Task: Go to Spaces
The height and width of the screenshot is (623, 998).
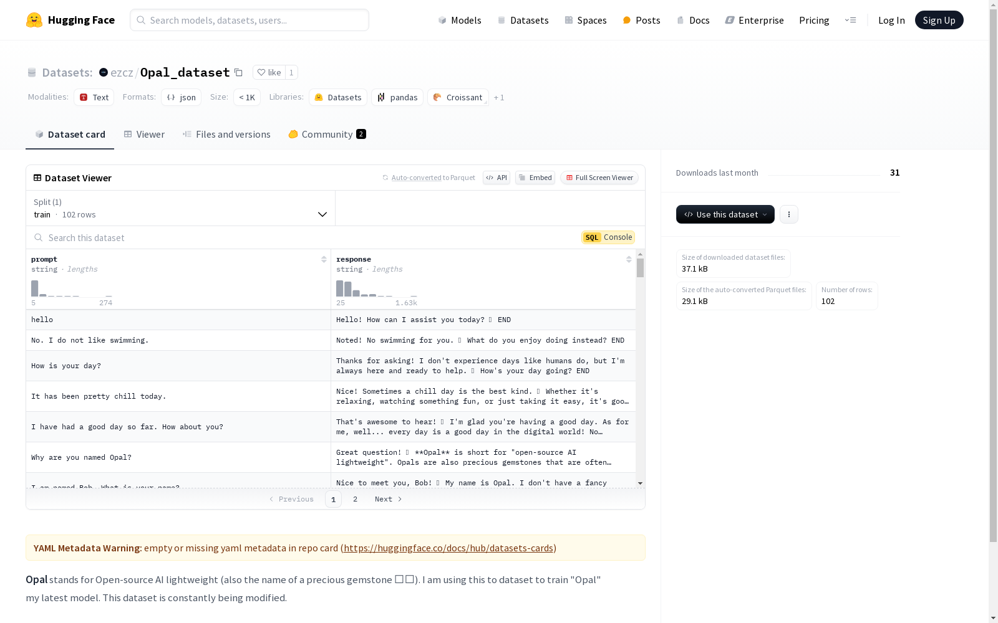Action: 585,20
